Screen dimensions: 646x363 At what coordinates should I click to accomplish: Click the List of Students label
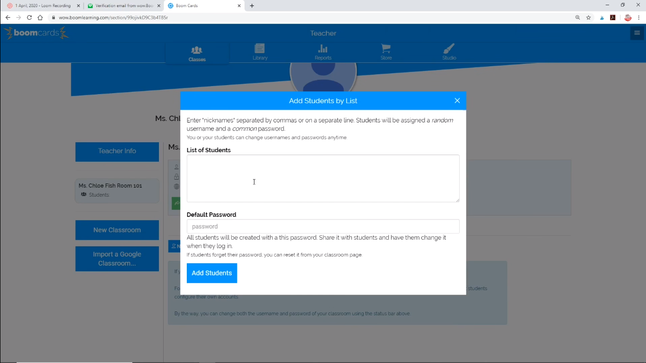209,150
